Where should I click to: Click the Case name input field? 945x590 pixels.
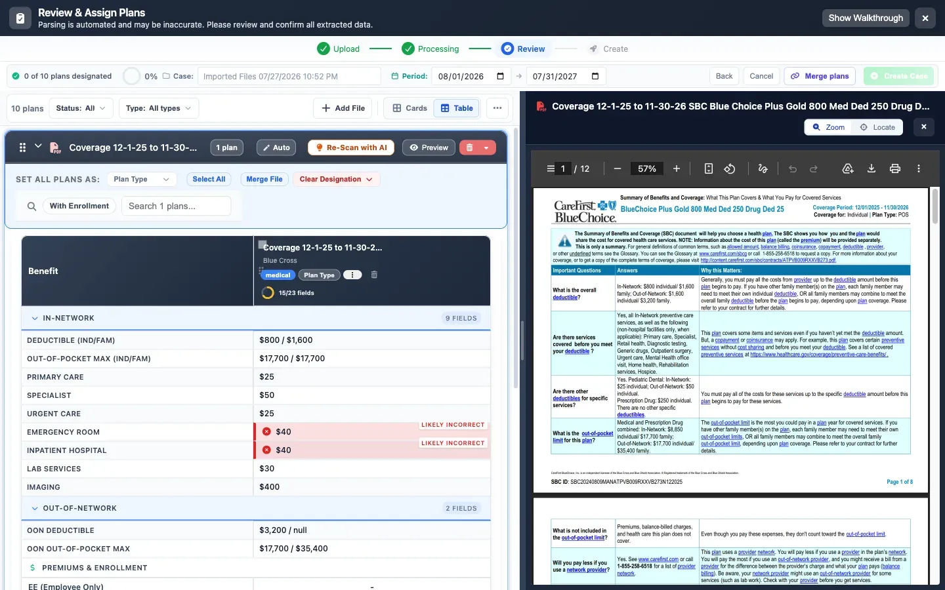click(289, 76)
